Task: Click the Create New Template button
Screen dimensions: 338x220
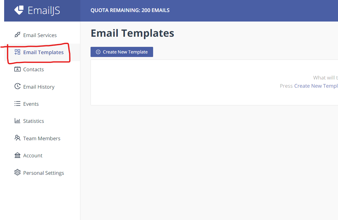Action: coord(122,52)
